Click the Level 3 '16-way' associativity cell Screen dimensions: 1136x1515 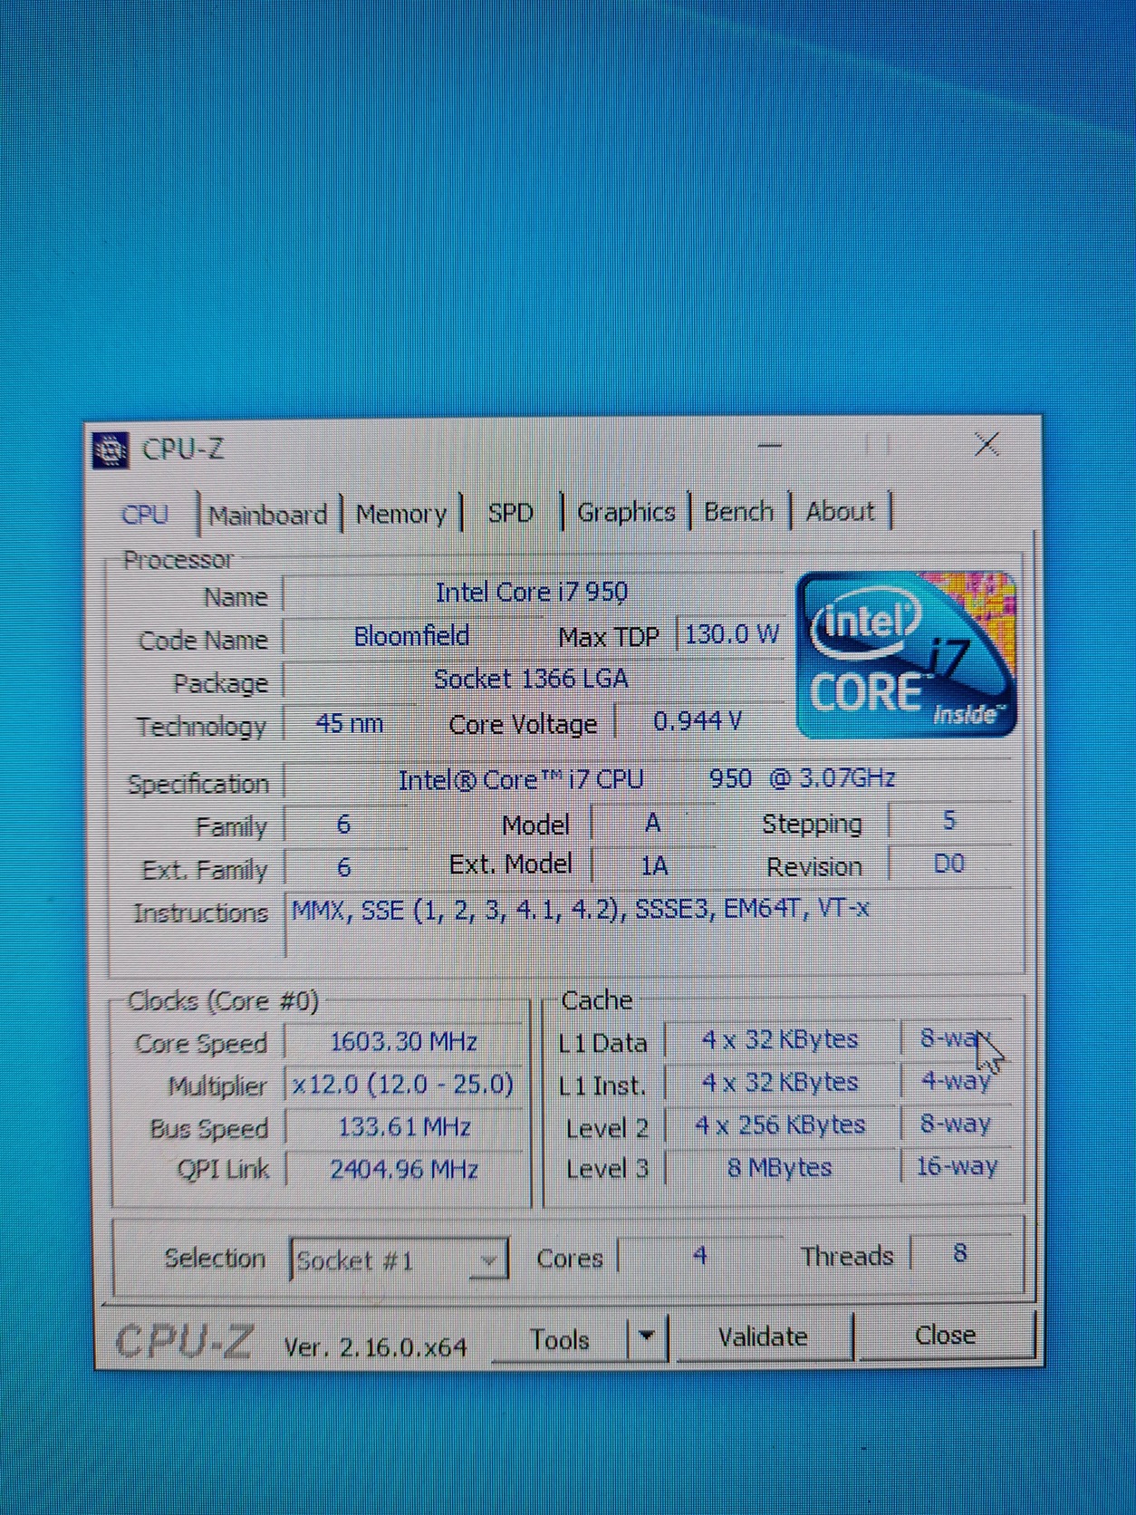click(x=957, y=1166)
